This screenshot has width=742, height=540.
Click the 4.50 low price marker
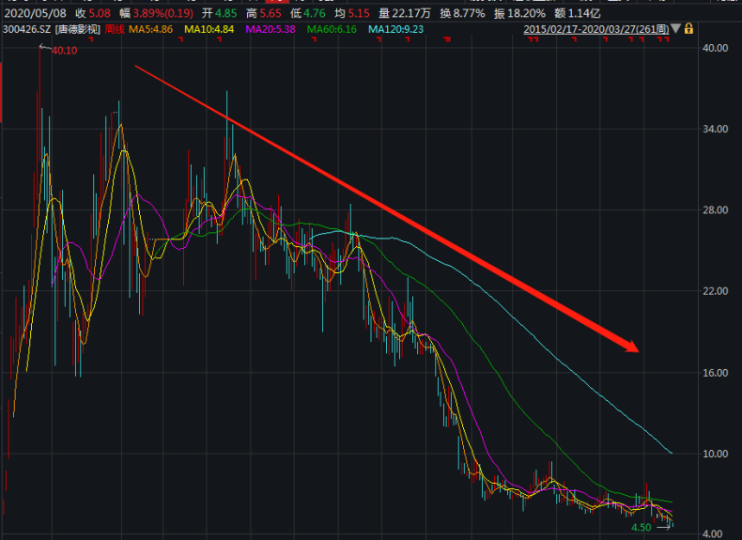642,528
